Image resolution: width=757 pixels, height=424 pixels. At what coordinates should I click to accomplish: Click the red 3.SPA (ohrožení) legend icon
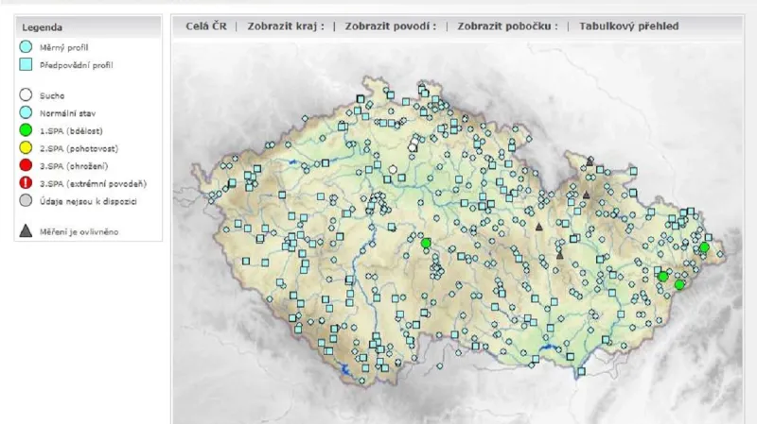(x=26, y=165)
